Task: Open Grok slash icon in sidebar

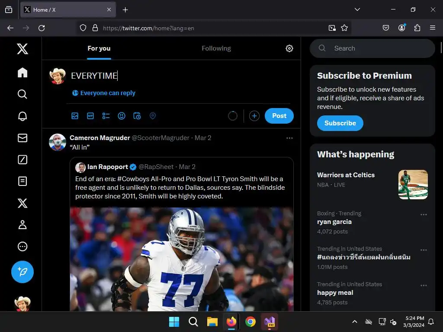Action: click(22, 160)
